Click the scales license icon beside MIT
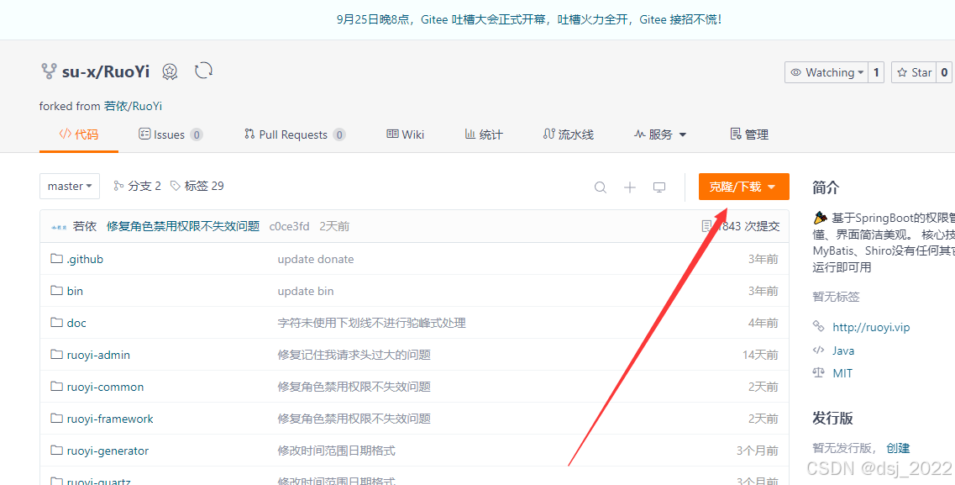This screenshot has height=485, width=955. click(819, 372)
